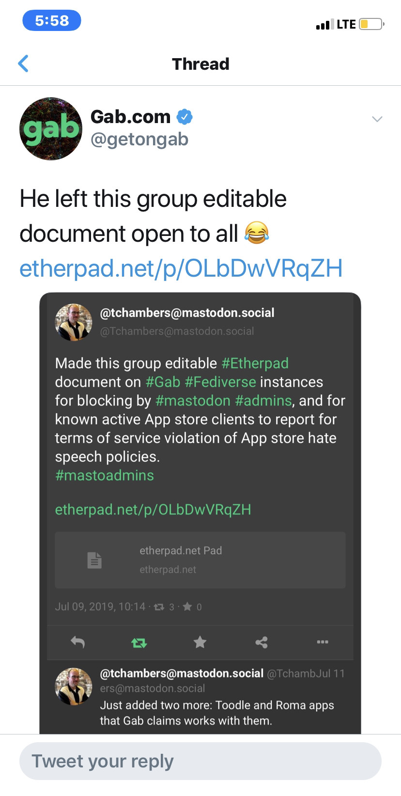Open the Gab.com profile avatar
The width and height of the screenshot is (401, 796).
[51, 129]
